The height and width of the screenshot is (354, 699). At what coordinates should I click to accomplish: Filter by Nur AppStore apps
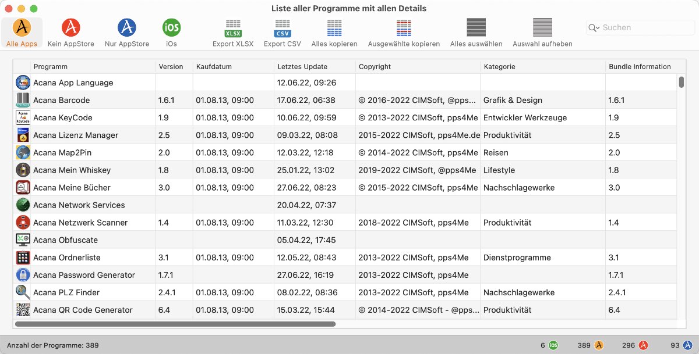(127, 33)
